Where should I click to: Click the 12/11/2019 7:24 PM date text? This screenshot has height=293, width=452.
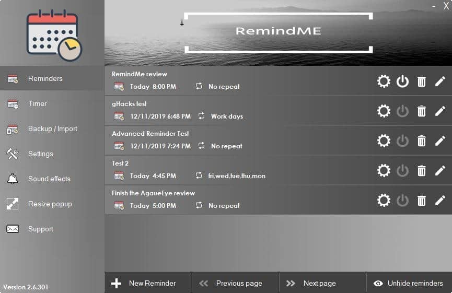[160, 146]
